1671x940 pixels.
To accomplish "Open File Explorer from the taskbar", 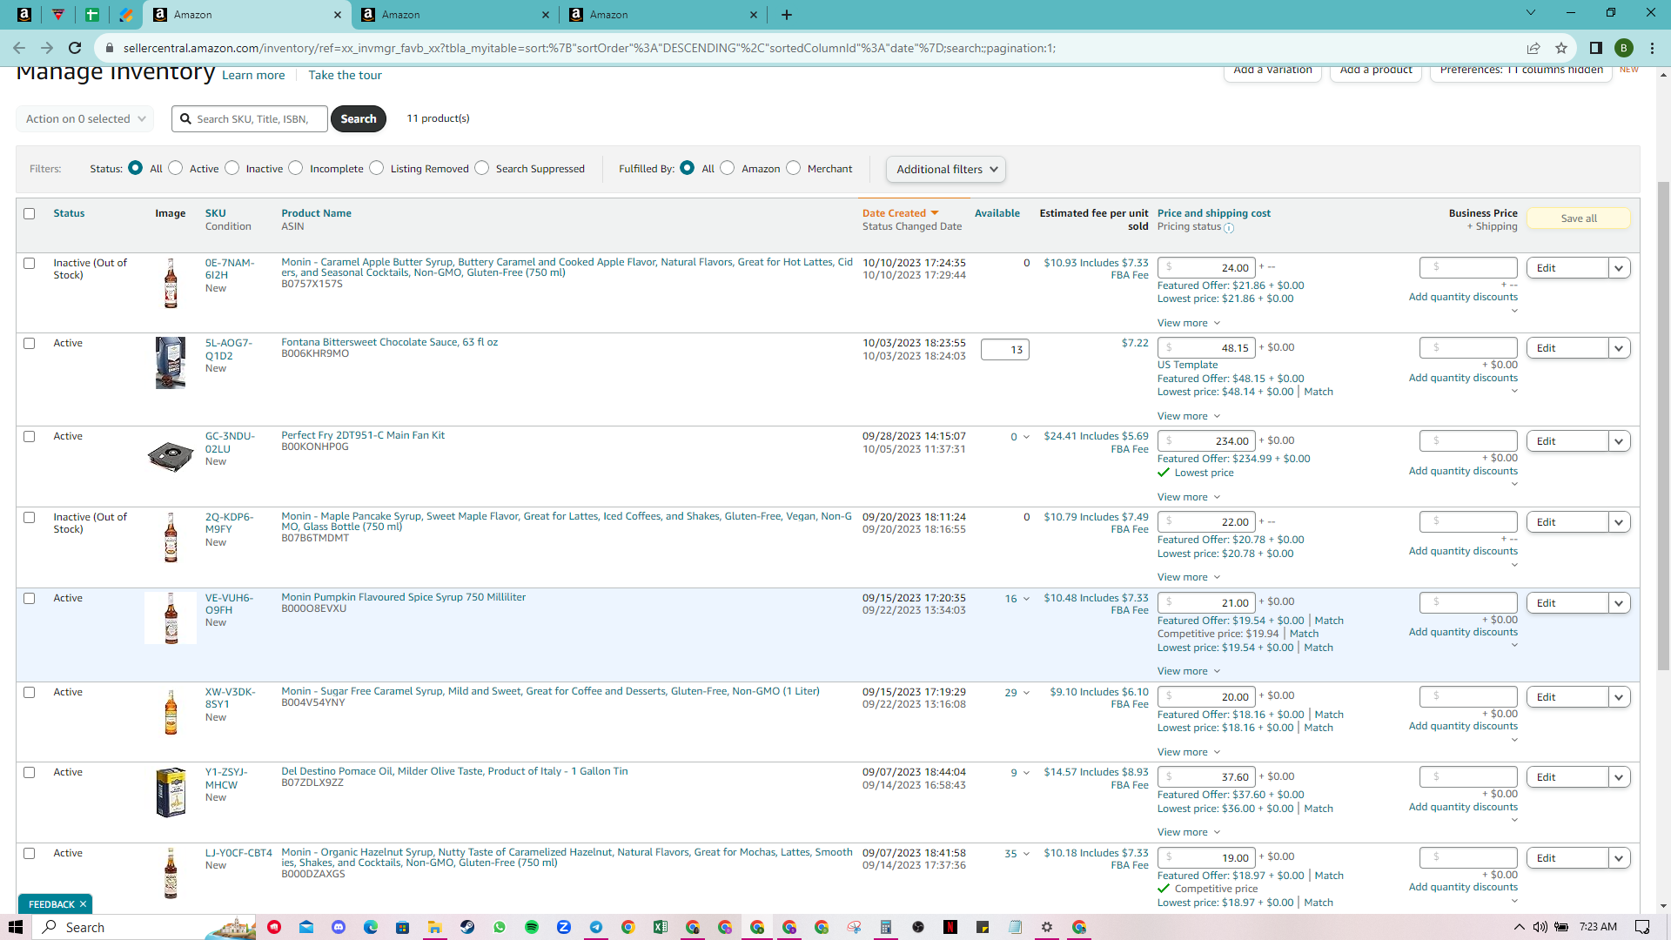I will [x=434, y=927].
